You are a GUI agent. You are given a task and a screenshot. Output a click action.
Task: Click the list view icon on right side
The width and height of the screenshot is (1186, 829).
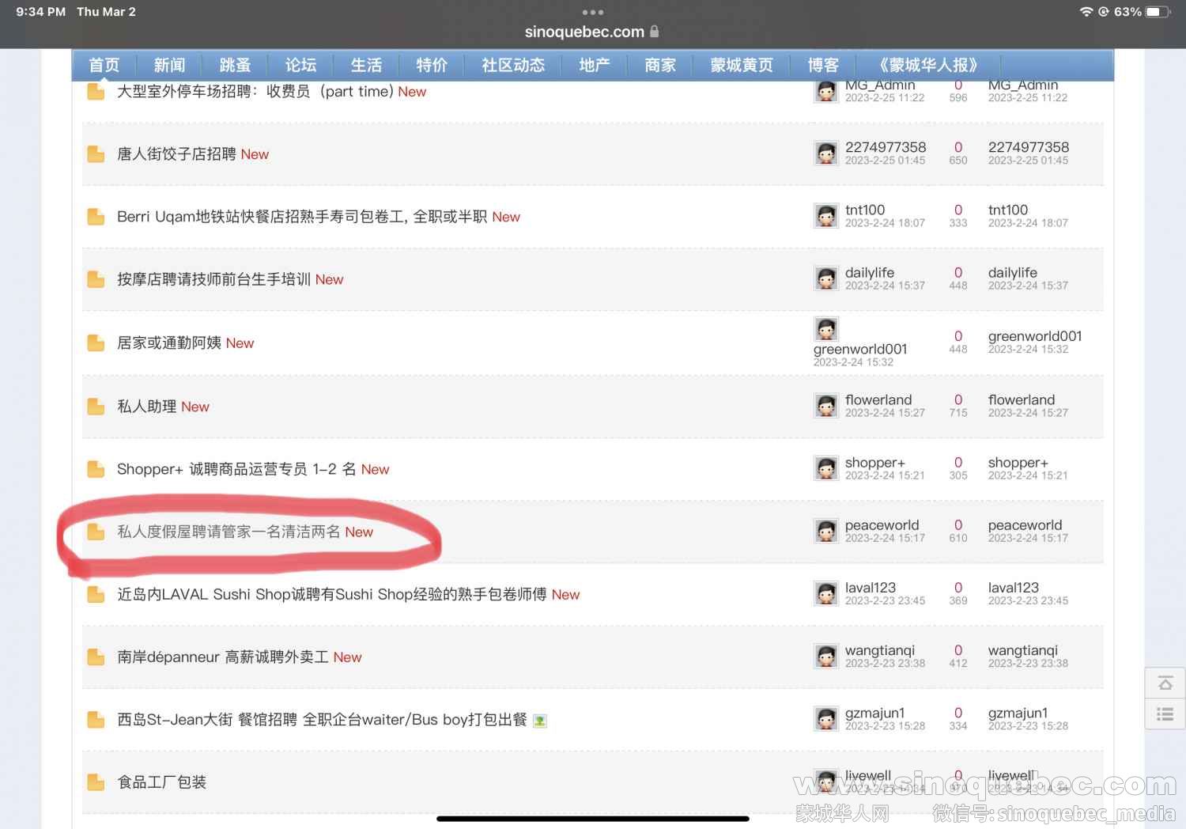coord(1165,714)
